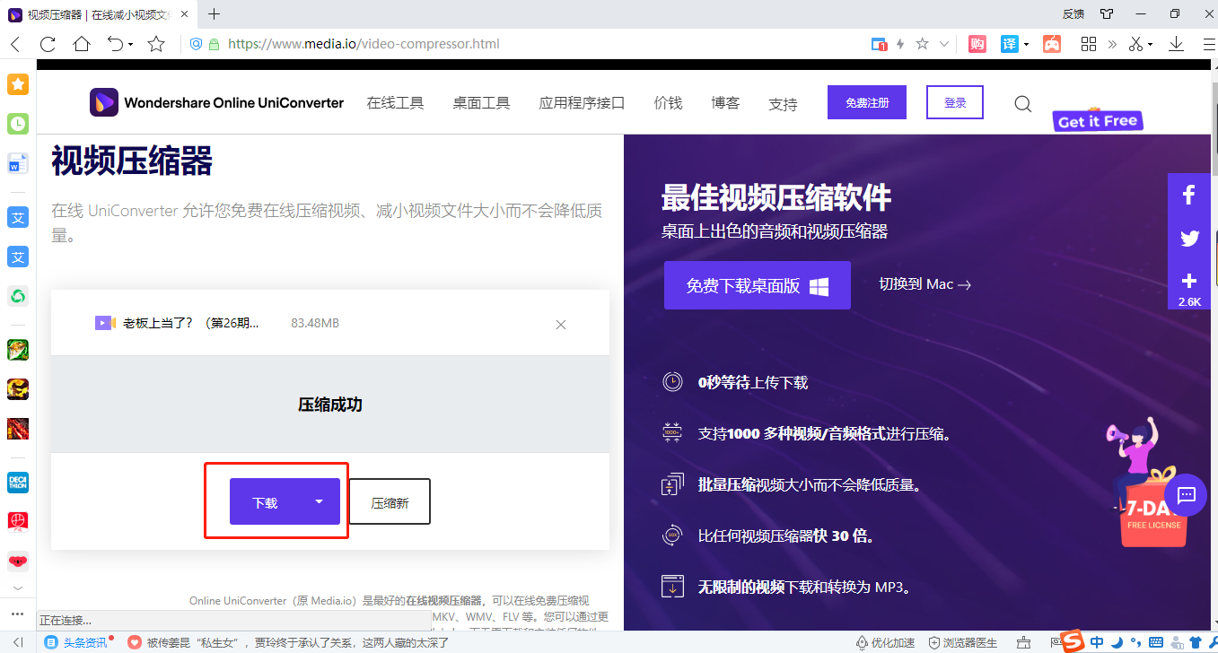Follow the 切换到 Mac link
Image resolution: width=1218 pixels, height=653 pixels.
tap(924, 284)
